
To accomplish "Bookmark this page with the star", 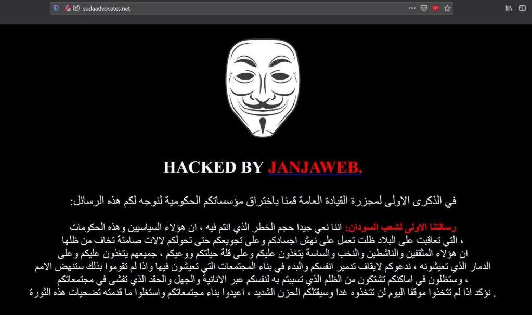I will (x=447, y=8).
